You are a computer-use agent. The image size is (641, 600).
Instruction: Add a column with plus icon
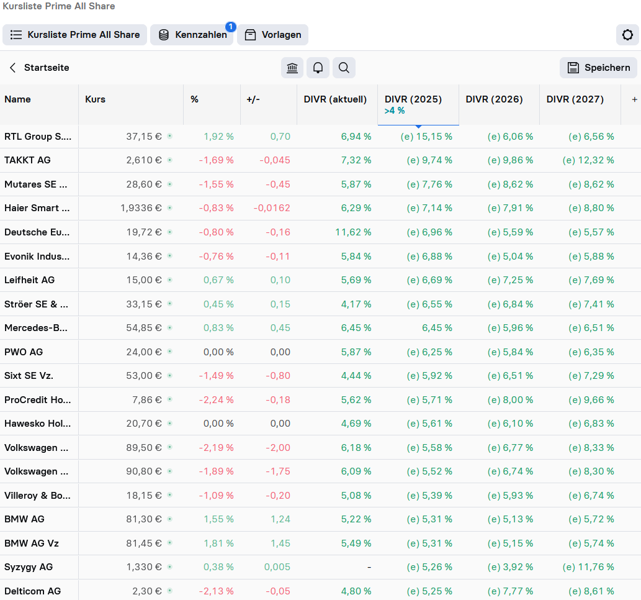(x=634, y=99)
